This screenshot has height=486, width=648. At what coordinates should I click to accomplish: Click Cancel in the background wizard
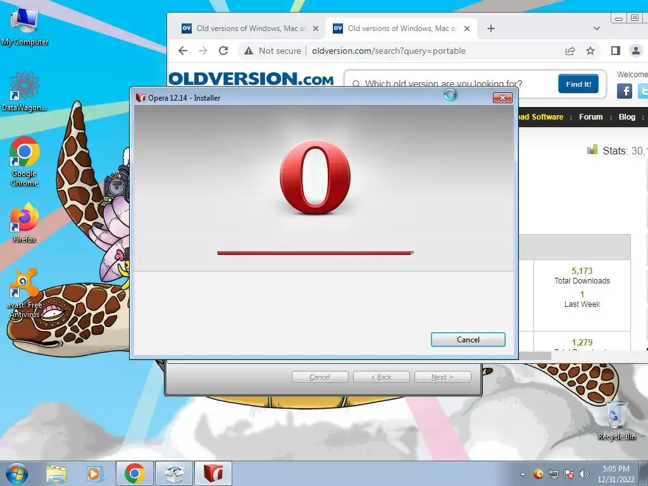(x=320, y=377)
